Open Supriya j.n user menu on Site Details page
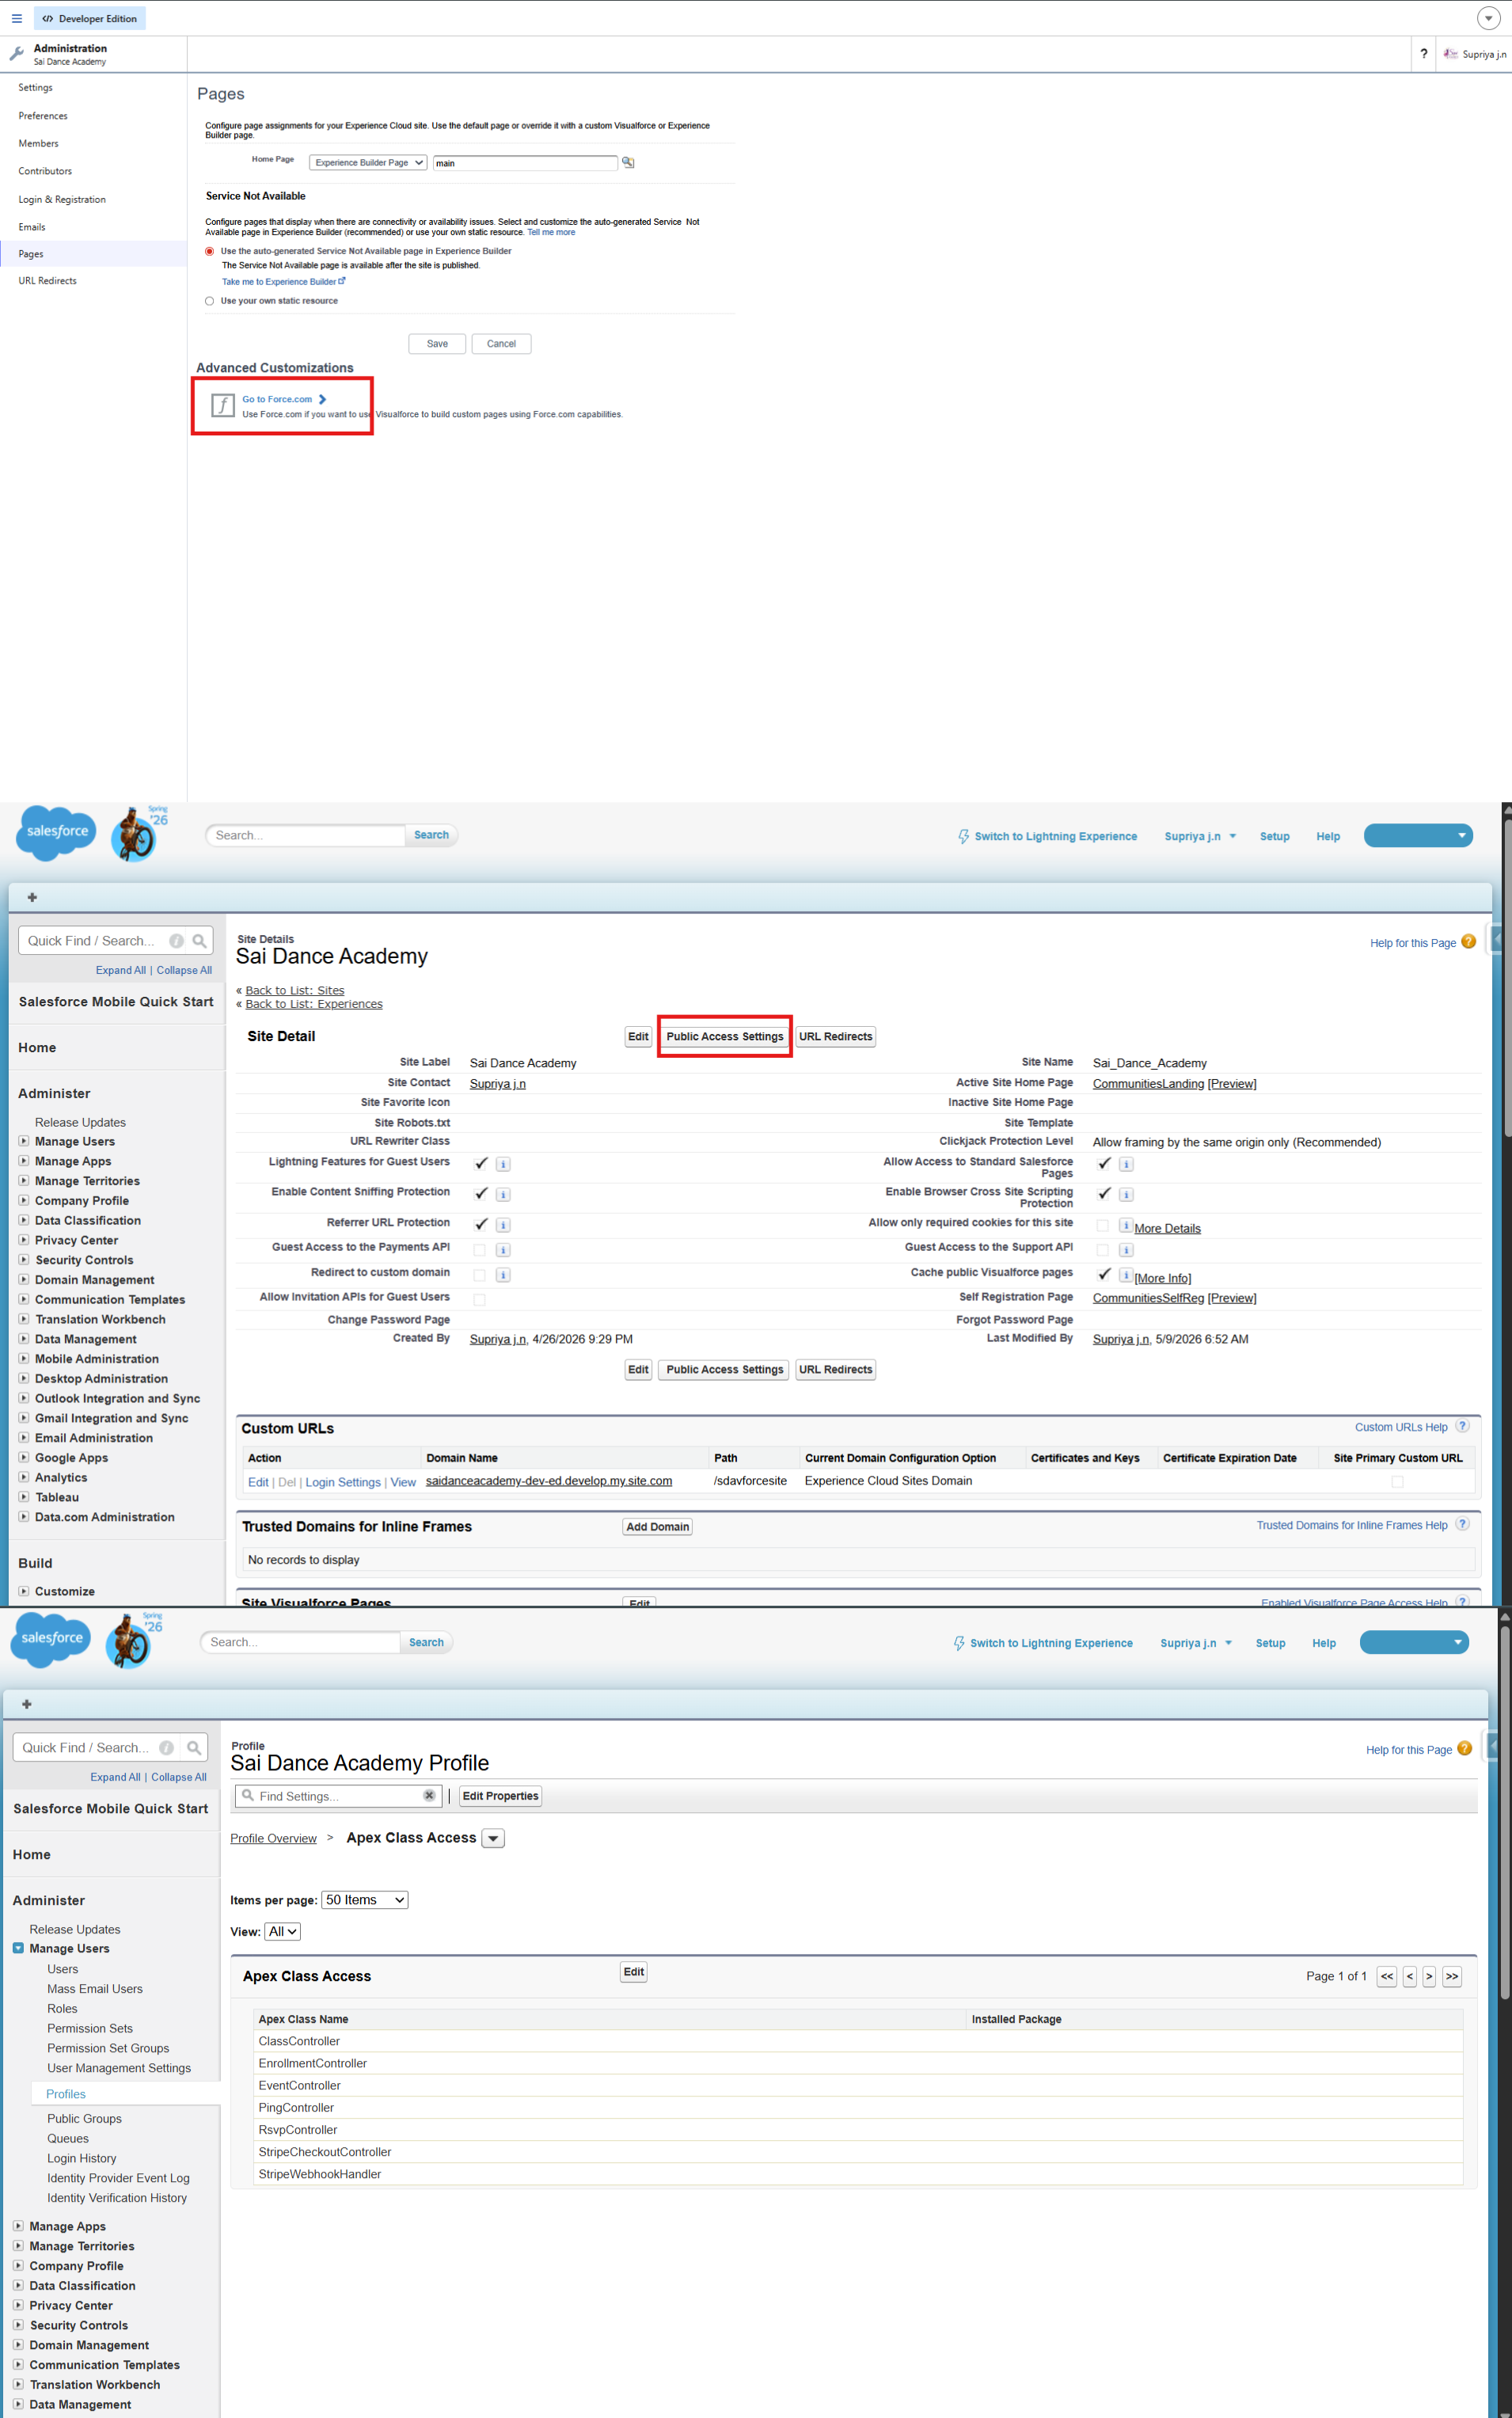Screen dimensions: 1512x2418 [x=1200, y=836]
